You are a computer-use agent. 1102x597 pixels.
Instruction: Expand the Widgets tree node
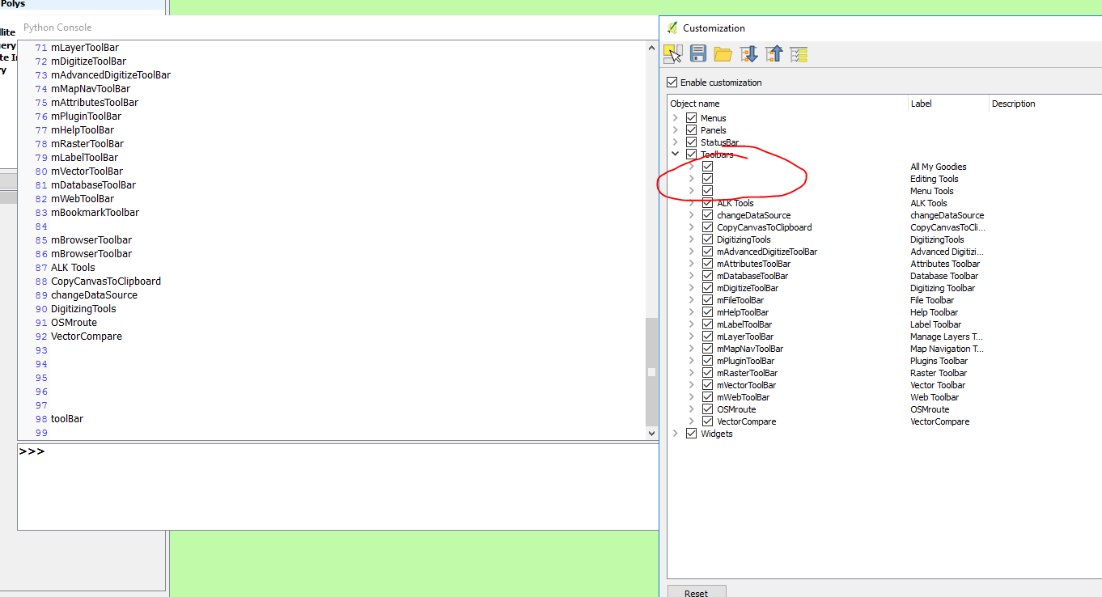pos(676,434)
